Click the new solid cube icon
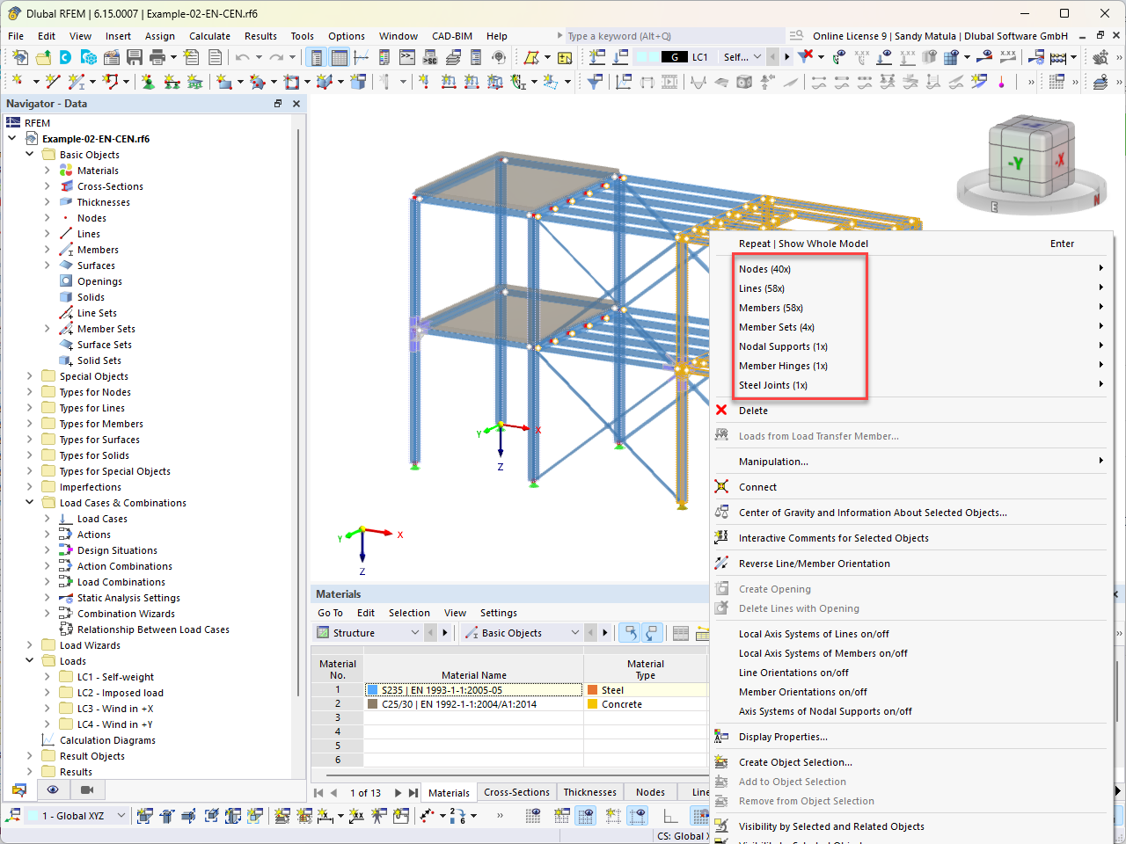 click(x=358, y=82)
